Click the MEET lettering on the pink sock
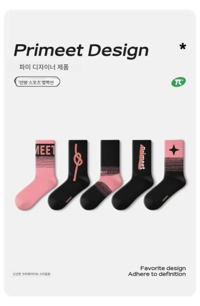The width and height of the screenshot is (200, 306). point(45,150)
